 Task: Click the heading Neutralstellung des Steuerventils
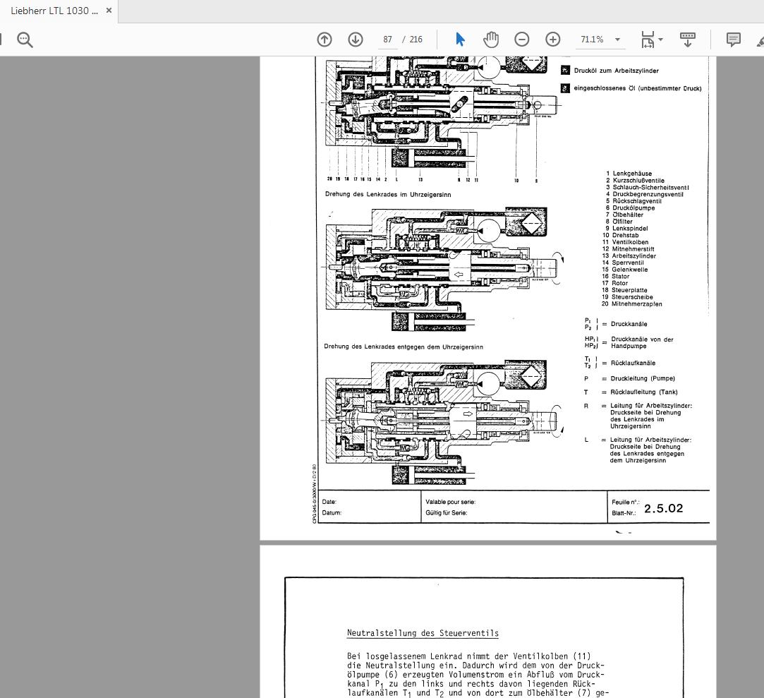pyautogui.click(x=423, y=632)
